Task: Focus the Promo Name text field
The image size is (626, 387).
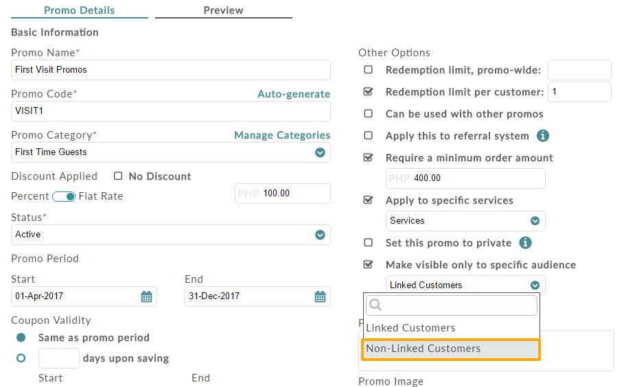Action: click(x=170, y=70)
